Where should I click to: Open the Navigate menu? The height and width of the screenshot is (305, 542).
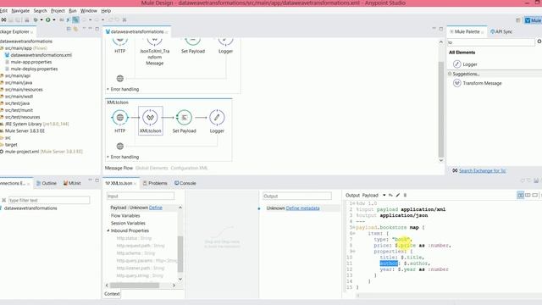pyautogui.click(x=20, y=11)
